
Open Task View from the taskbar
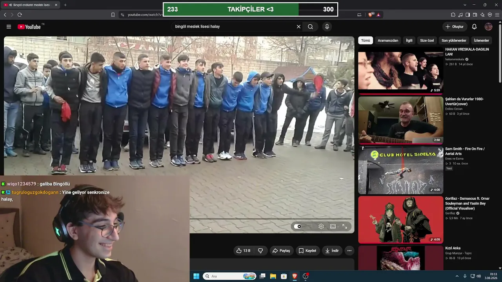[x=262, y=276]
